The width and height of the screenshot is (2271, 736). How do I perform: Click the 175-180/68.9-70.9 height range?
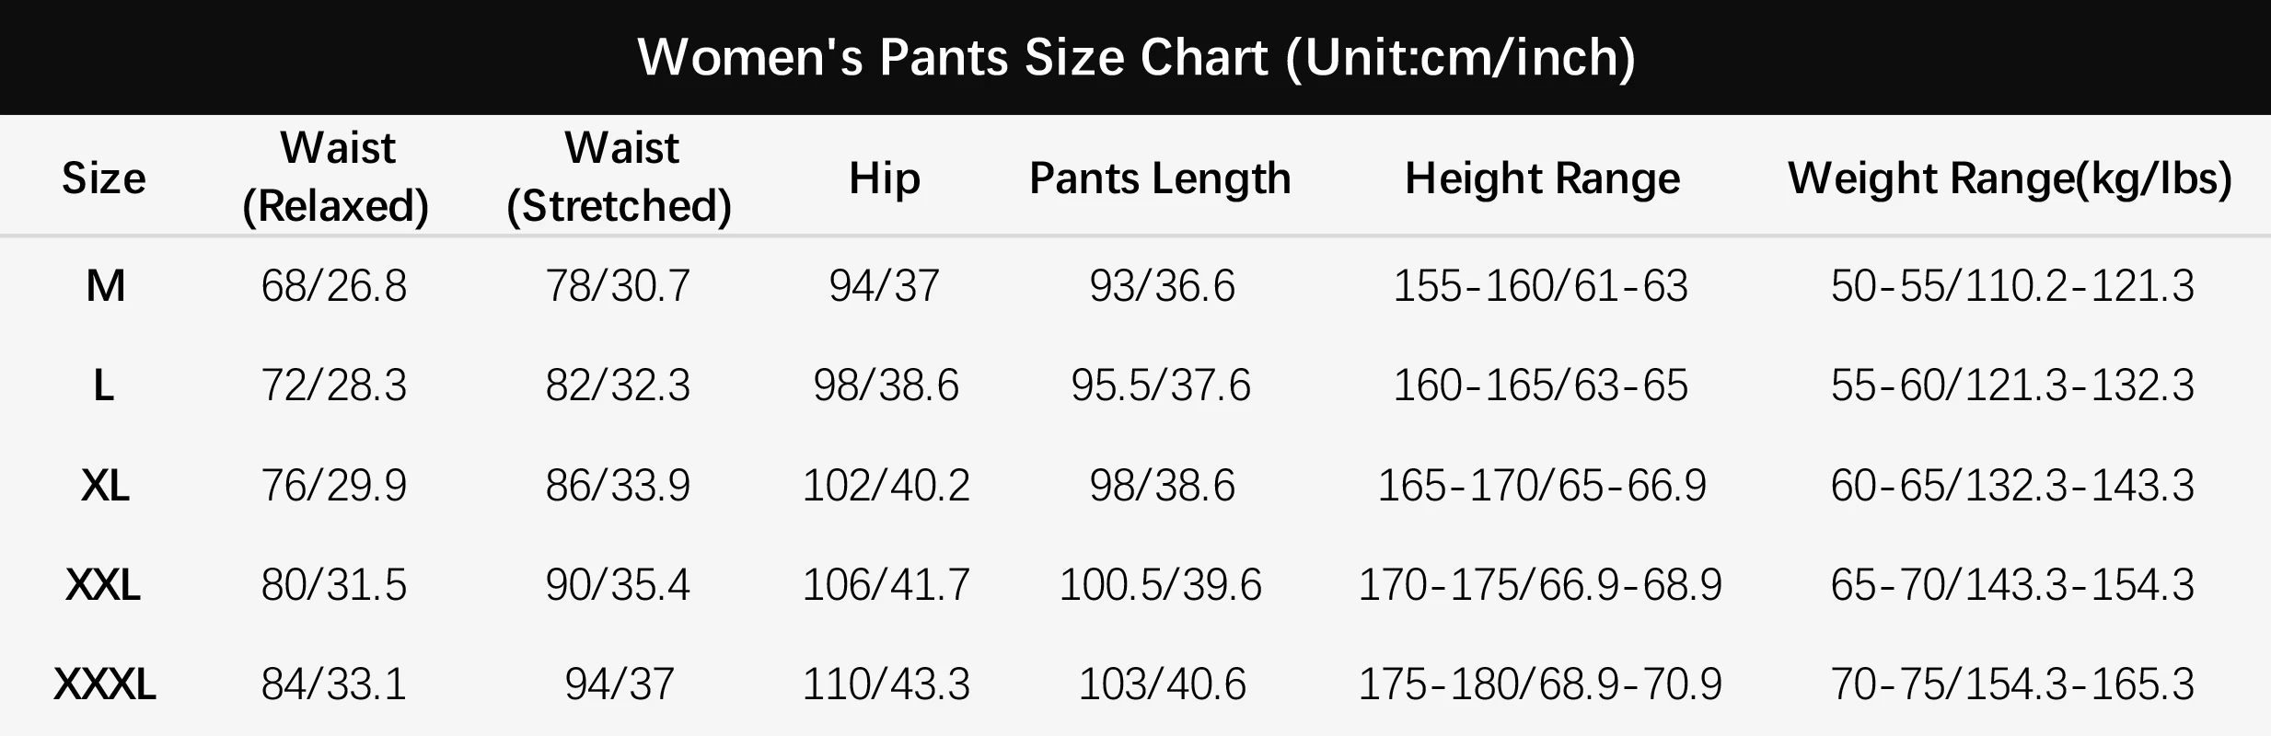(x=1540, y=684)
